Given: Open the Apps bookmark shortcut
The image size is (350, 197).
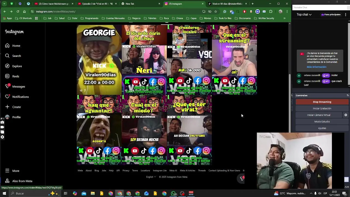Looking at the screenshot, I should click(7, 18).
